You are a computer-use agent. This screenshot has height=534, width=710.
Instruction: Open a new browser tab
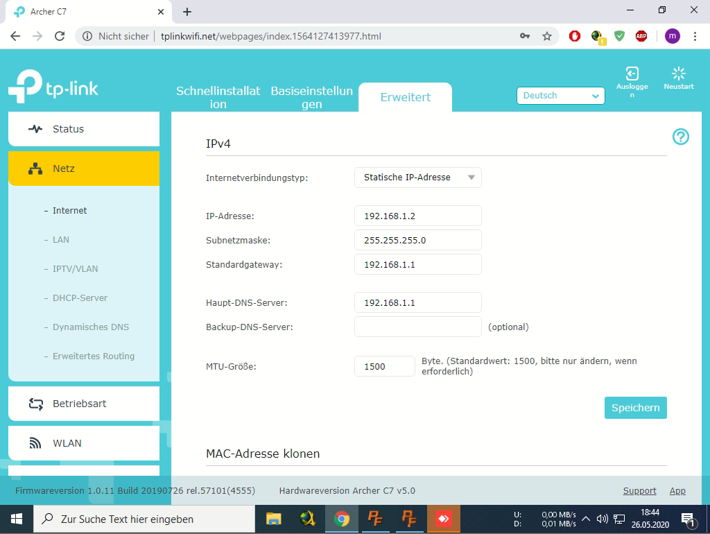[187, 12]
